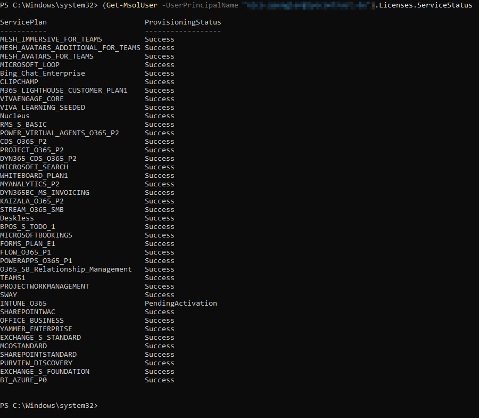This screenshot has width=479, height=418.
Task: Click MICROSOFT_LOOP service plan
Action: coord(30,65)
